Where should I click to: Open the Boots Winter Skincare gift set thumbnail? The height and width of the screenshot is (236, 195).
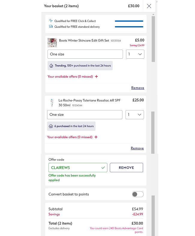(52, 42)
